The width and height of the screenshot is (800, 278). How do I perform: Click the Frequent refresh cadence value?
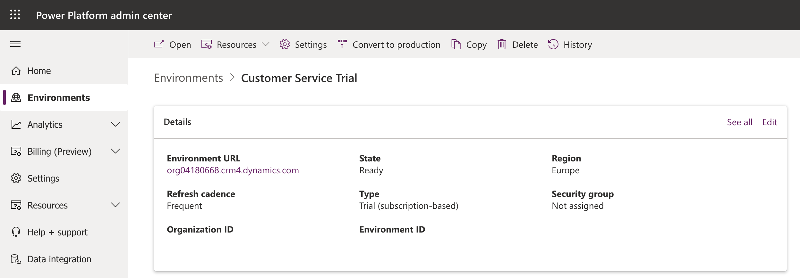184,206
